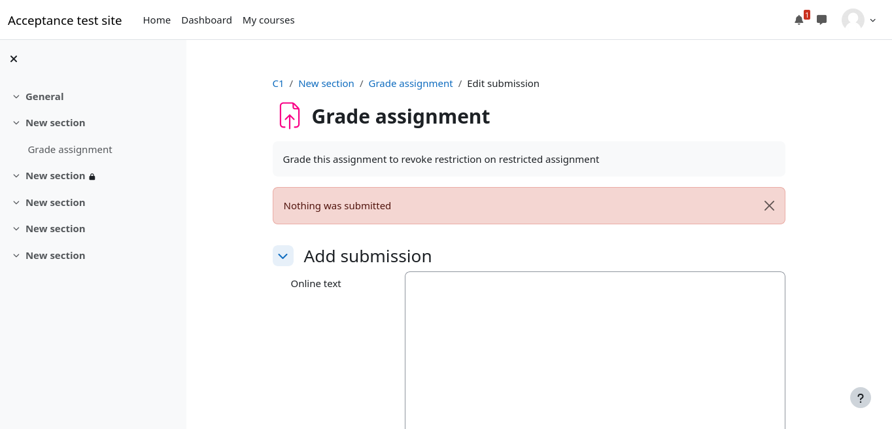Follow the C1 breadcrumb link
The image size is (892, 429).
pyautogui.click(x=278, y=84)
